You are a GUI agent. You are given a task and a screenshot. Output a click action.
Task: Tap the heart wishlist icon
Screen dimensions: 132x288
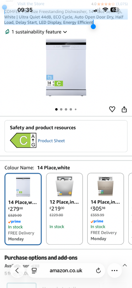[x=112, y=109]
